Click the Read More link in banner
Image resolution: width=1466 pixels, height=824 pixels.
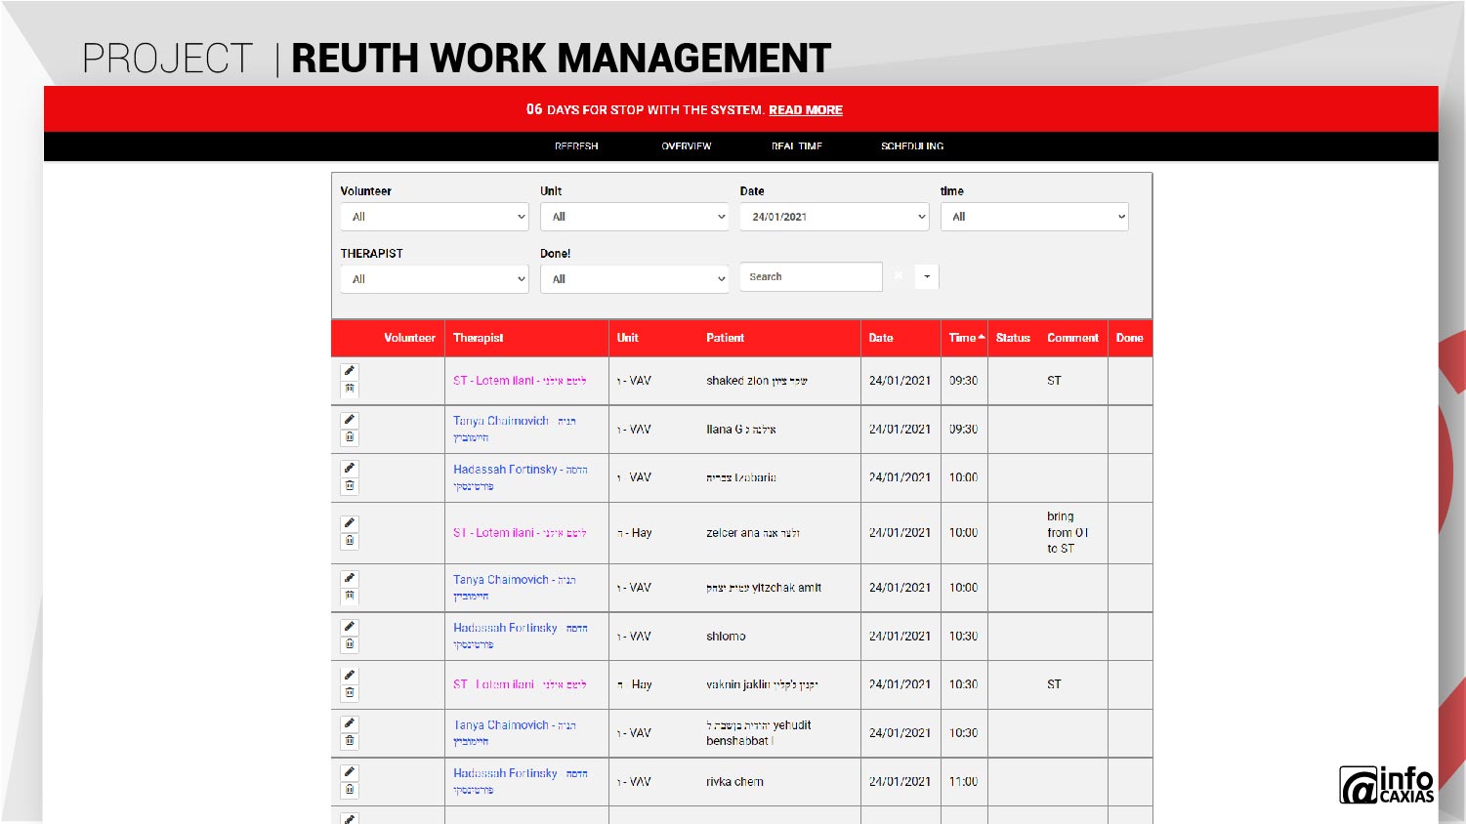(805, 110)
